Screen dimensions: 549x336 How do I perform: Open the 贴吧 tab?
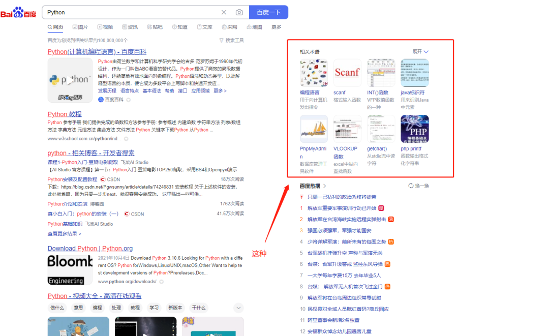[x=155, y=27]
